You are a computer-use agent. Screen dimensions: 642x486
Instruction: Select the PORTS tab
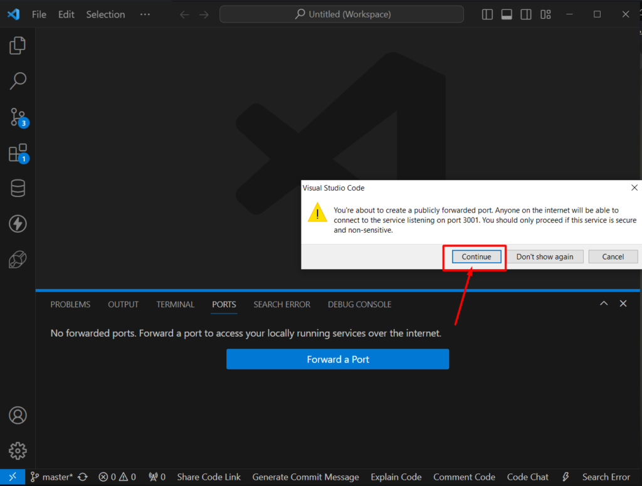pos(224,304)
